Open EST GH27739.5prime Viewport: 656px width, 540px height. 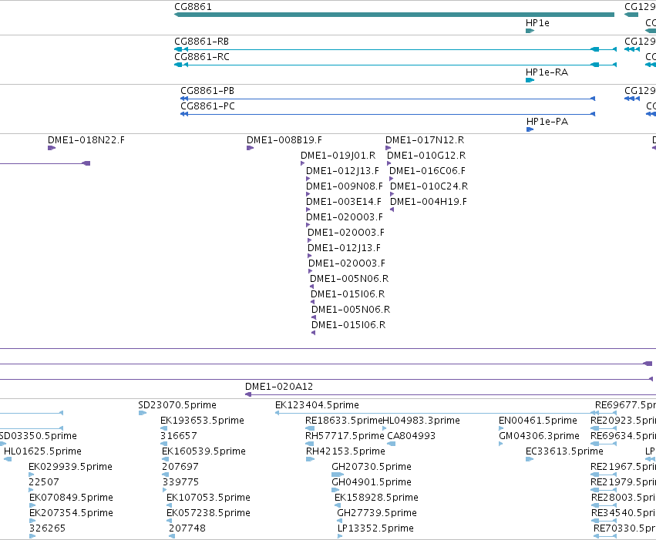pyautogui.click(x=377, y=513)
